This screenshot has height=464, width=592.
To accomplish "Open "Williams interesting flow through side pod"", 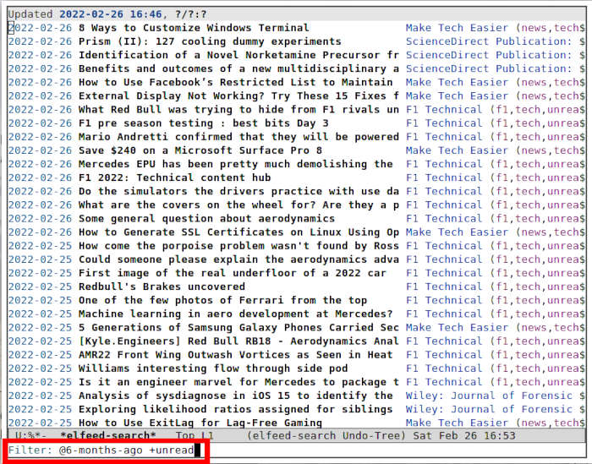I will [x=213, y=368].
